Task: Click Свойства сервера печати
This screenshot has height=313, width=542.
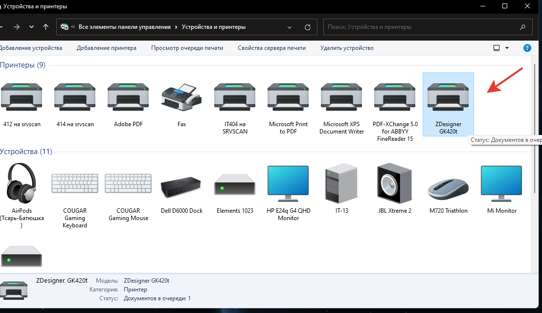Action: 271,48
